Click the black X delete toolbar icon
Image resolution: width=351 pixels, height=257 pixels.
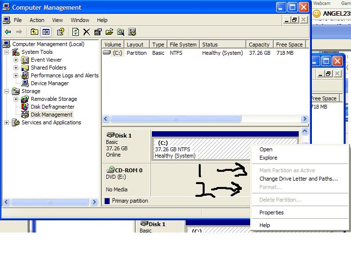[87, 32]
